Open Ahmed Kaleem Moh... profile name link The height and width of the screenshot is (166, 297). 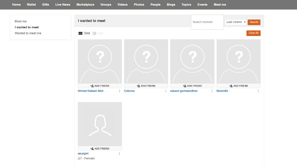[92, 91]
